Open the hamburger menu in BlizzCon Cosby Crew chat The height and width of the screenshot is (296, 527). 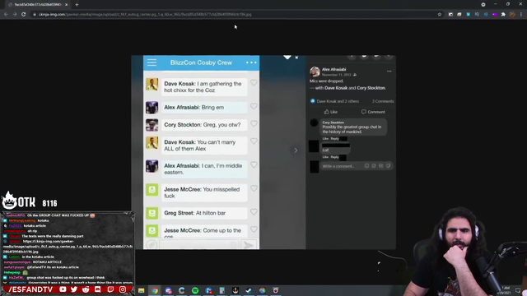click(152, 62)
